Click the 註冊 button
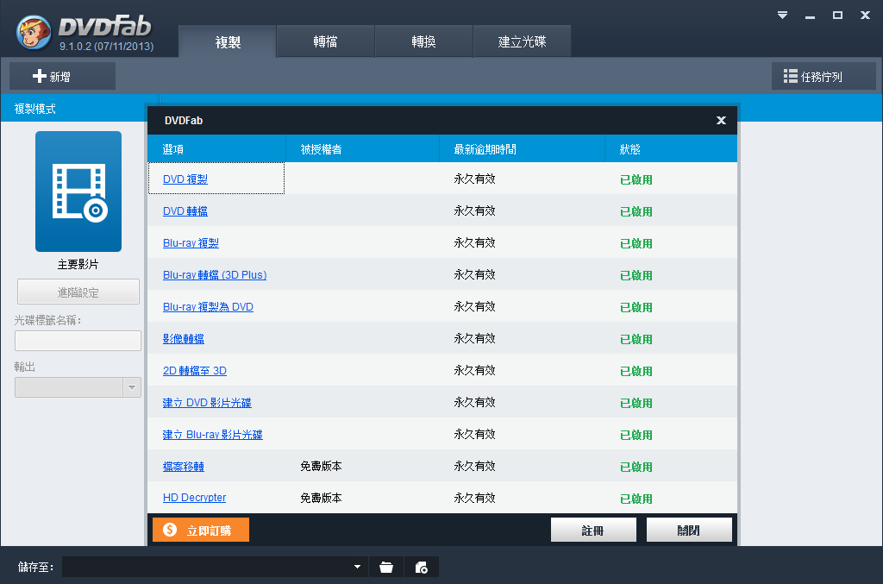Screen dimensions: 883x584 click(593, 530)
